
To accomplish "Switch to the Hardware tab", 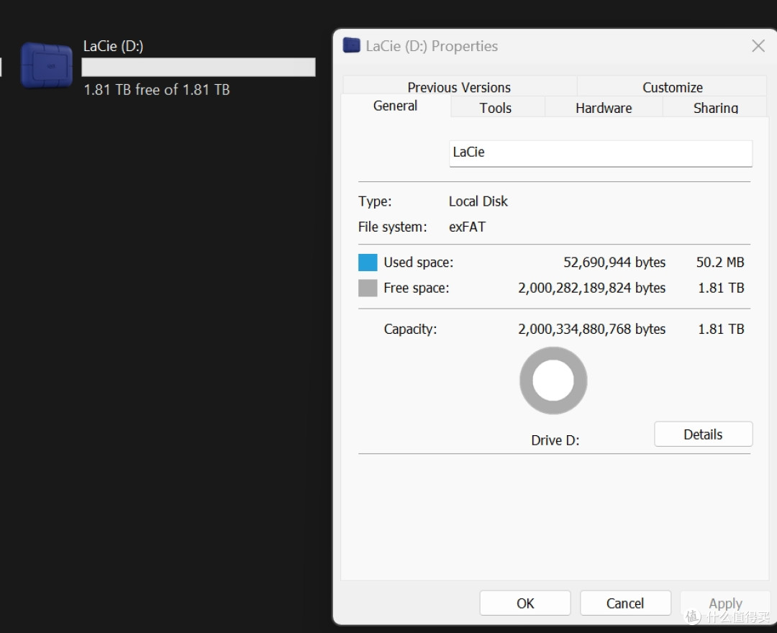I will (604, 107).
